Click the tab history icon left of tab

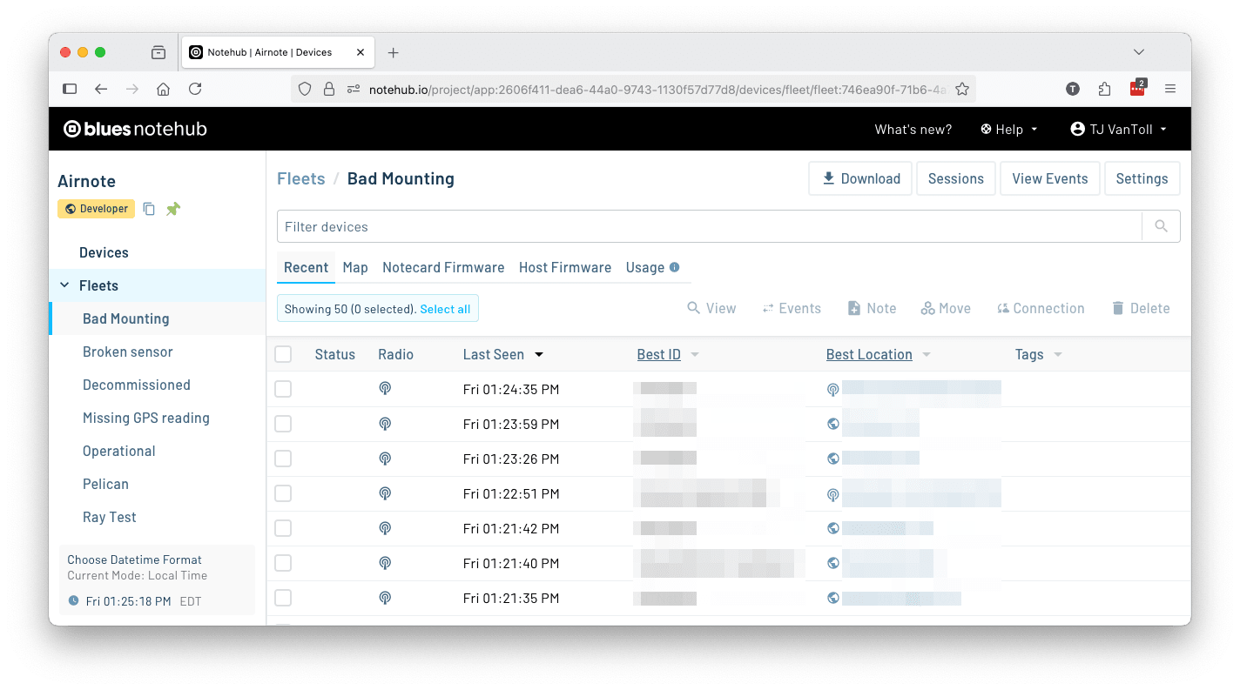pyautogui.click(x=158, y=52)
